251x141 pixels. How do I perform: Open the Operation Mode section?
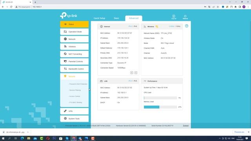click(x=74, y=32)
